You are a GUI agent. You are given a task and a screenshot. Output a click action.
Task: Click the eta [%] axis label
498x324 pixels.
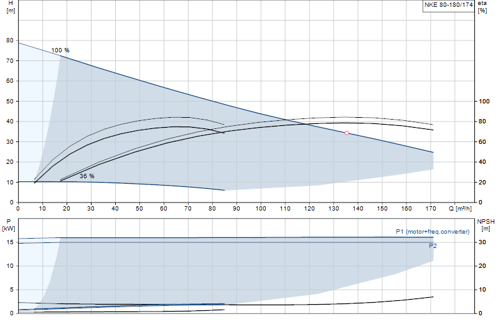tap(482, 7)
